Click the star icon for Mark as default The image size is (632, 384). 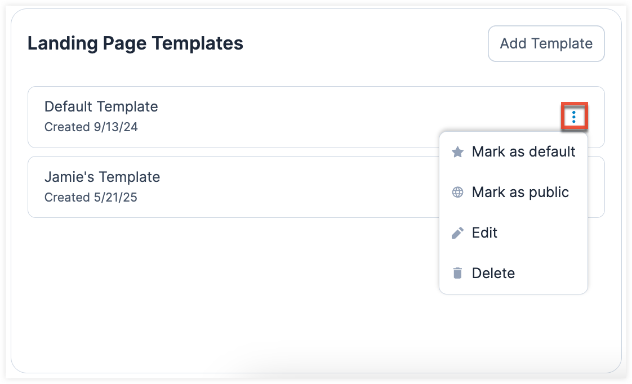pyautogui.click(x=457, y=151)
